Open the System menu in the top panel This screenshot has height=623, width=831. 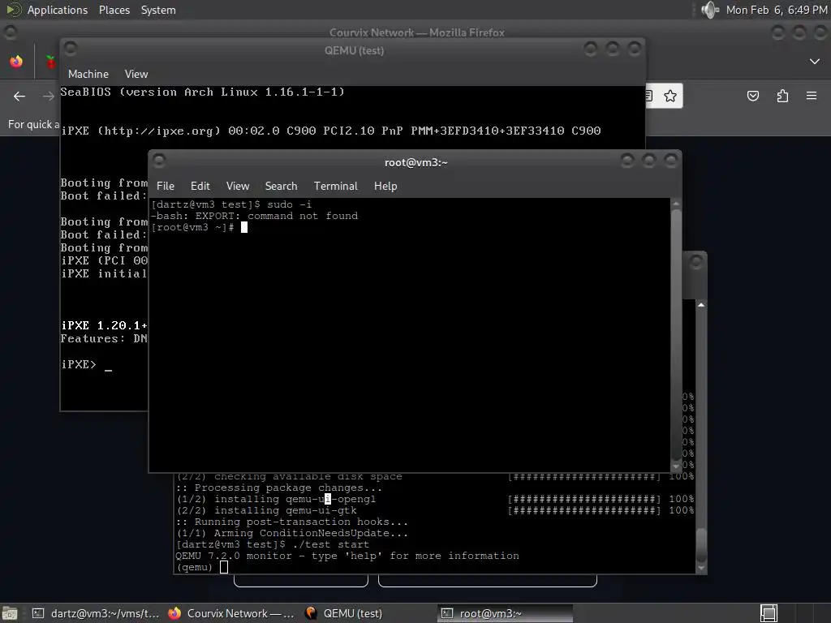(158, 10)
